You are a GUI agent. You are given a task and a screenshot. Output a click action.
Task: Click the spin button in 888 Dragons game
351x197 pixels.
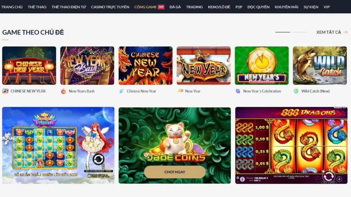point(328,177)
